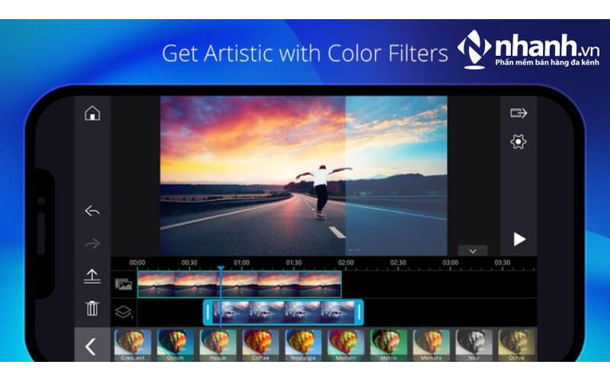Jump to 02:30 on the timeline ruler
610x381 pixels.
coord(398,262)
